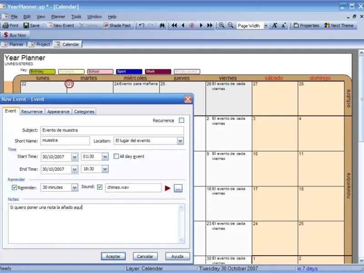Select day 27 sábado calendar cell
The width and height of the screenshot is (364, 273).
(x=275, y=98)
